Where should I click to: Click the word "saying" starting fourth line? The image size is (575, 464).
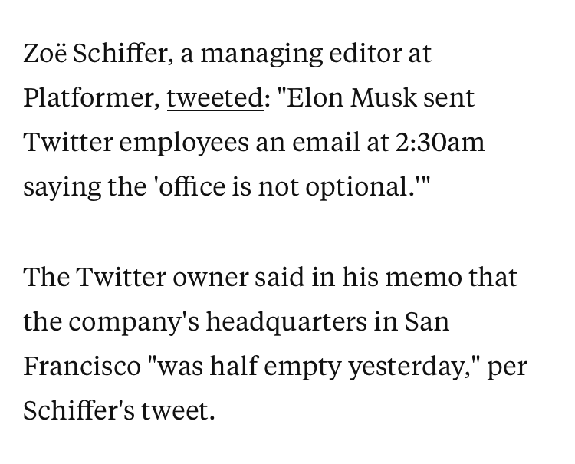click(62, 188)
